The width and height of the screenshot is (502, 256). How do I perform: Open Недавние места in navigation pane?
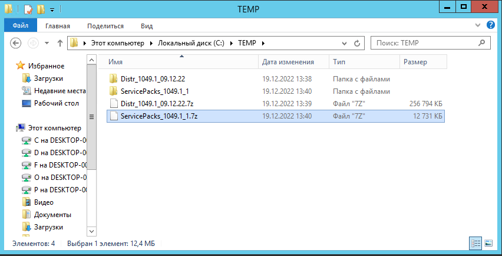coord(60,91)
